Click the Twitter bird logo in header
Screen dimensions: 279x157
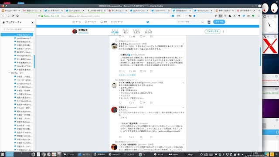(x=147, y=22)
